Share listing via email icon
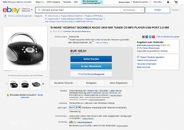This screenshot has width=184, height=130. pyautogui.click(x=143, y=37)
